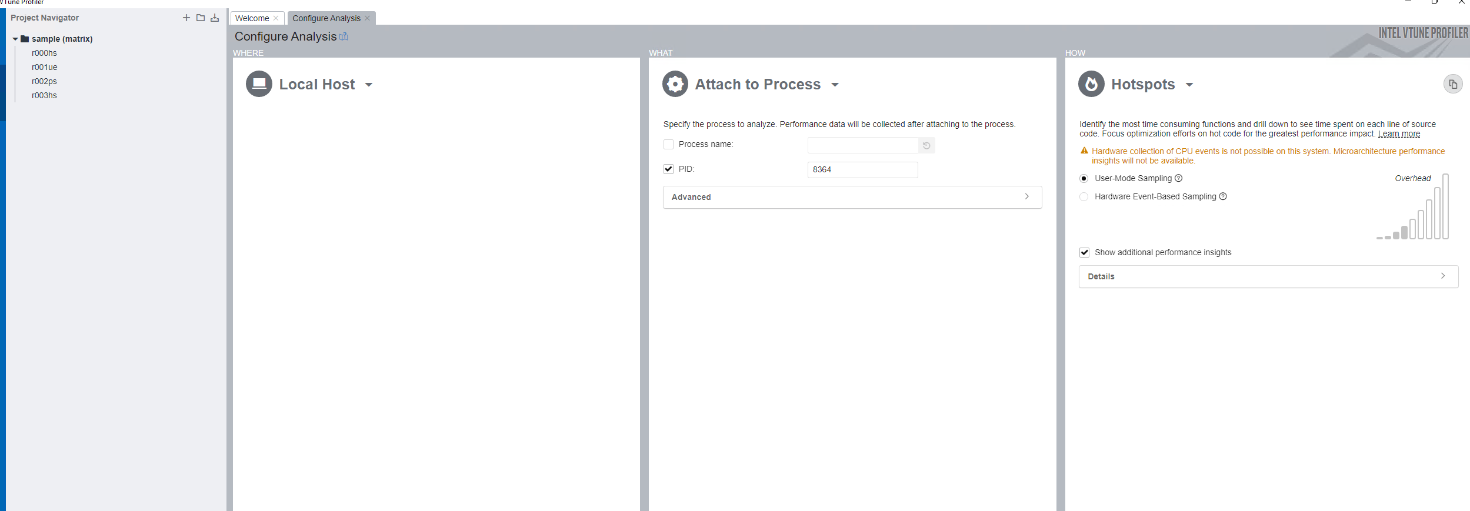
Task: Click the Open Project folder icon
Action: coord(201,18)
